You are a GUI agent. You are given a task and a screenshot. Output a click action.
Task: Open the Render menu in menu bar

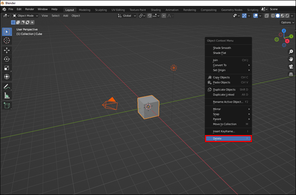pyautogui.click(x=30, y=9)
